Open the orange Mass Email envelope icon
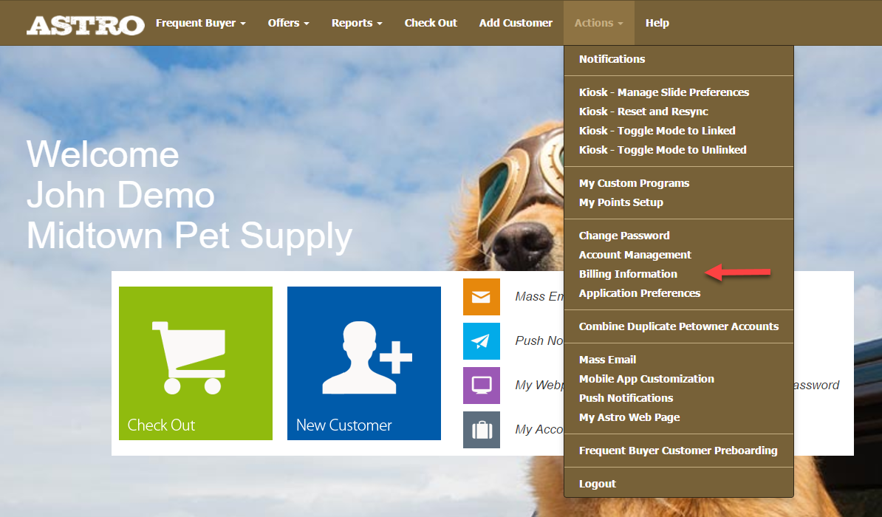This screenshot has height=517, width=882. click(x=482, y=296)
